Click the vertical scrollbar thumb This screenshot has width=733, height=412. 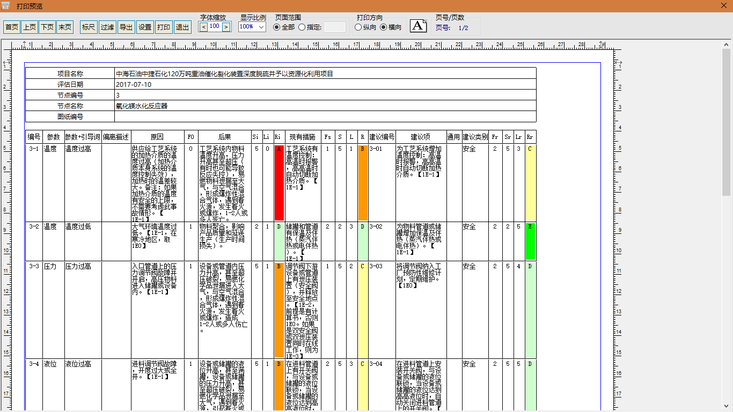pos(727,122)
